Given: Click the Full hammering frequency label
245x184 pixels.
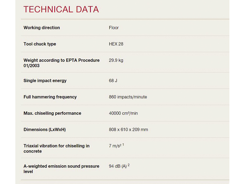Looking at the screenshot, I should (x=50, y=97).
